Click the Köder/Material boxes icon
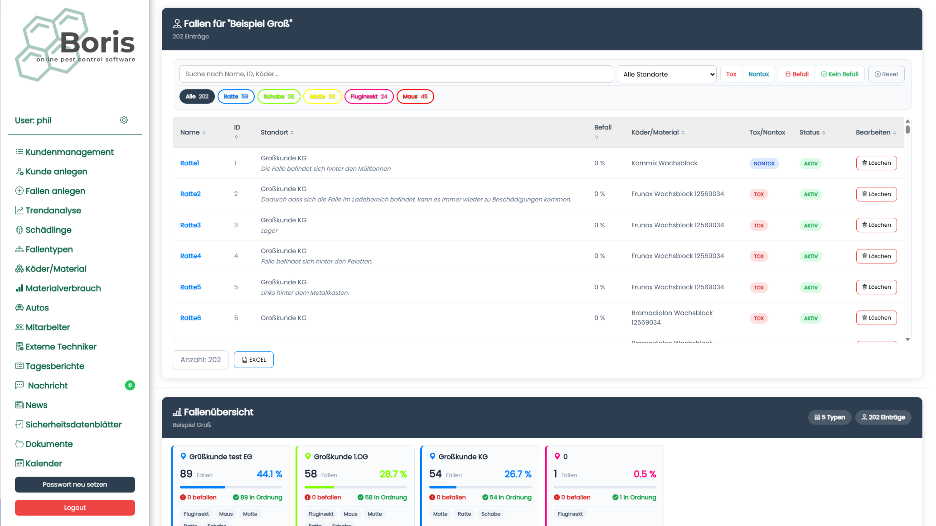The width and height of the screenshot is (936, 526). (x=19, y=269)
